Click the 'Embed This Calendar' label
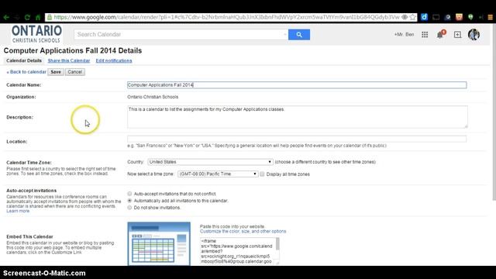The image size is (496, 279). (x=29, y=236)
